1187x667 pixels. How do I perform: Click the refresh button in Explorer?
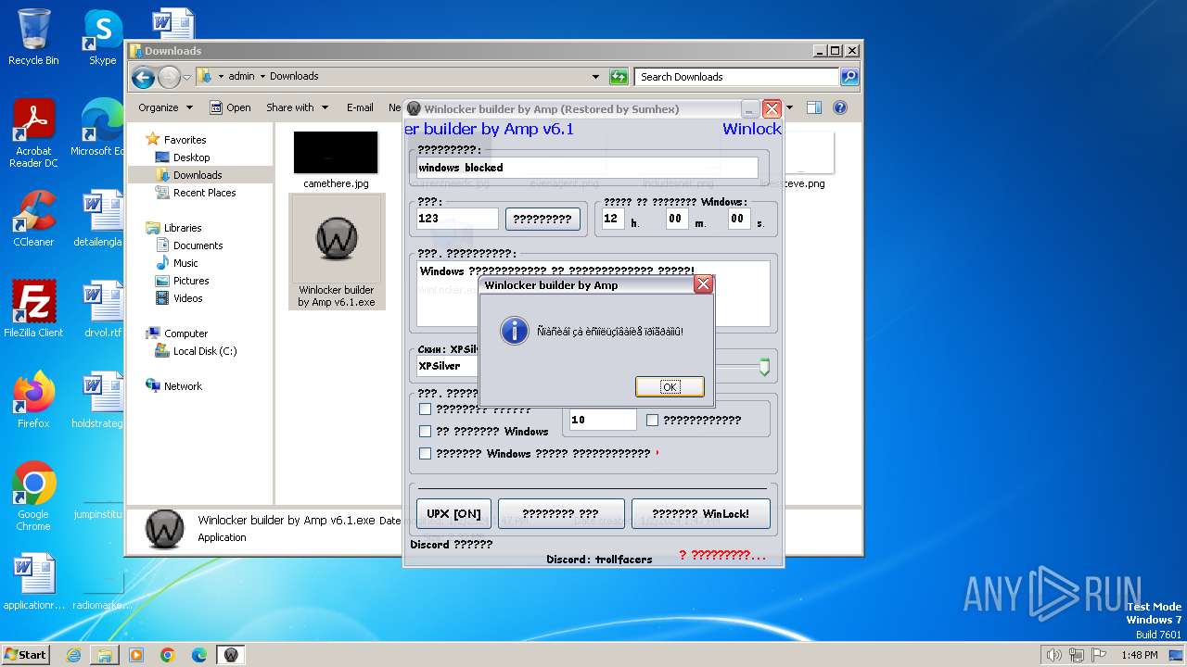(x=619, y=77)
